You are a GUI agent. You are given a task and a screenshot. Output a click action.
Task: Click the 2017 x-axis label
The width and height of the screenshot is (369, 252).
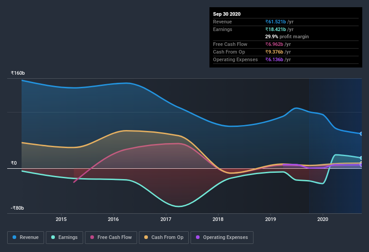click(166, 219)
